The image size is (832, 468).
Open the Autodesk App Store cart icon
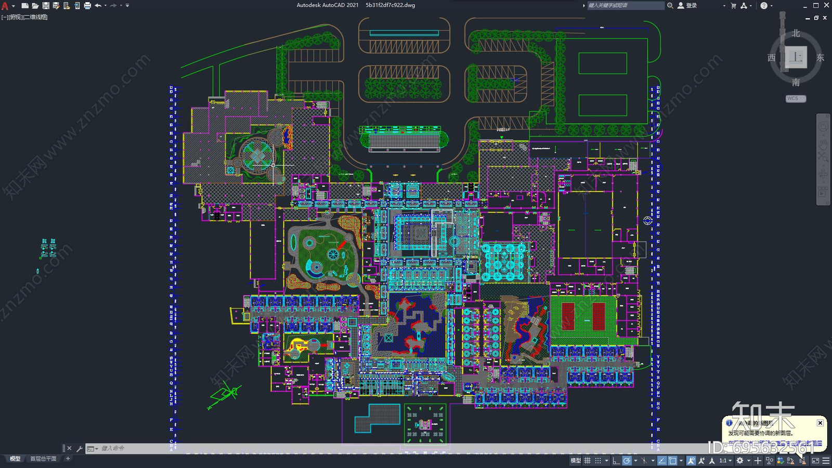733,6
